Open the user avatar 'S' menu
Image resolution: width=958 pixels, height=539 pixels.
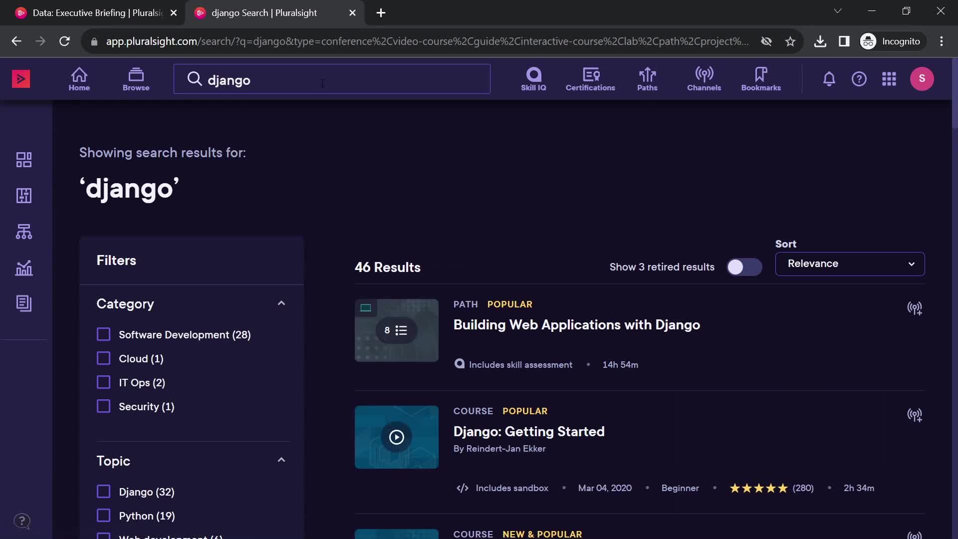point(922,79)
